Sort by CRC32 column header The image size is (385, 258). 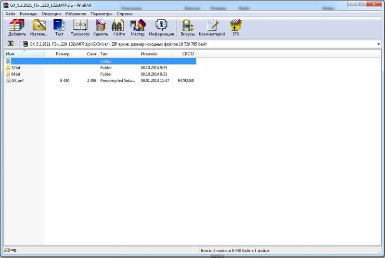(x=184, y=54)
